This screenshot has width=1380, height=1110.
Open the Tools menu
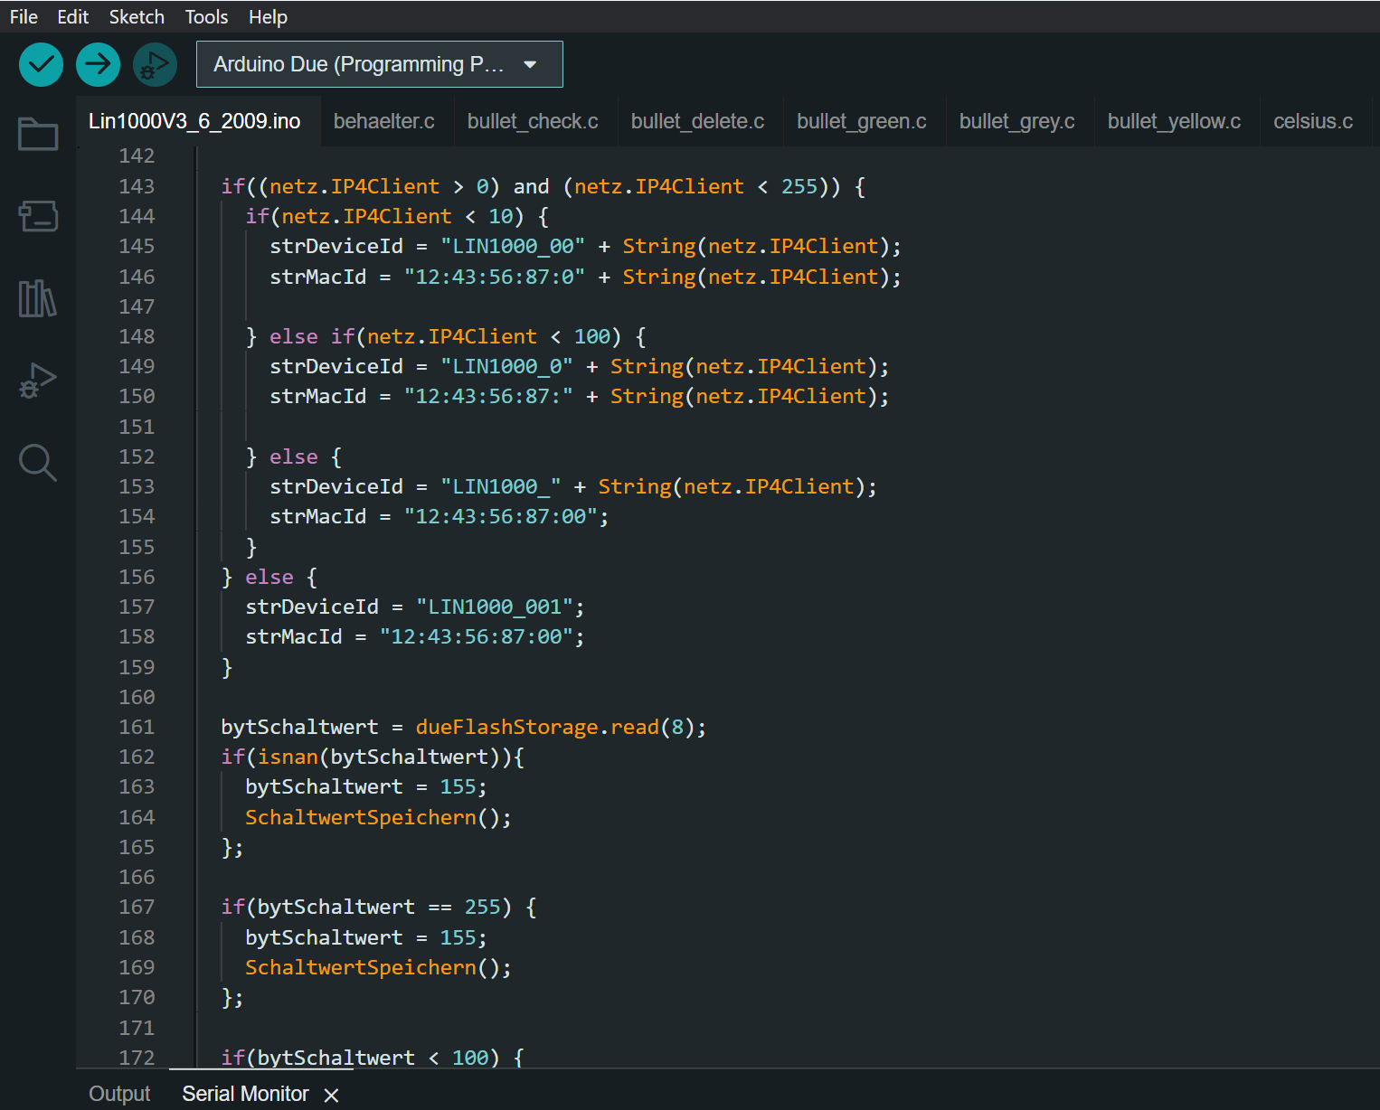pos(206,16)
